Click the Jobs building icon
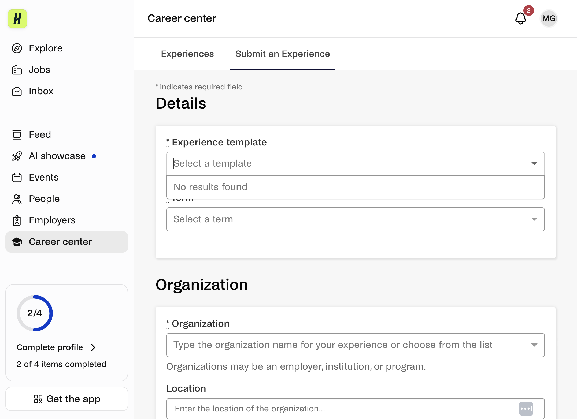Viewport: 577px width, 419px height. pos(17,70)
